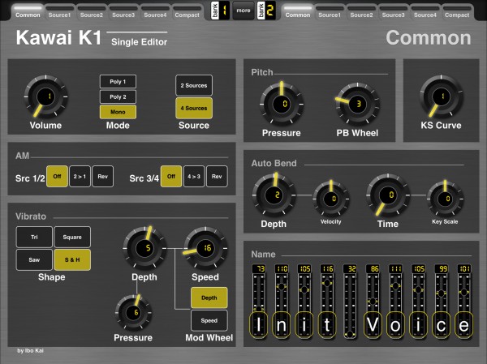Image resolution: width=487 pixels, height=364 pixels.
Task: Choose 4 Sources option
Action: pyautogui.click(x=194, y=108)
